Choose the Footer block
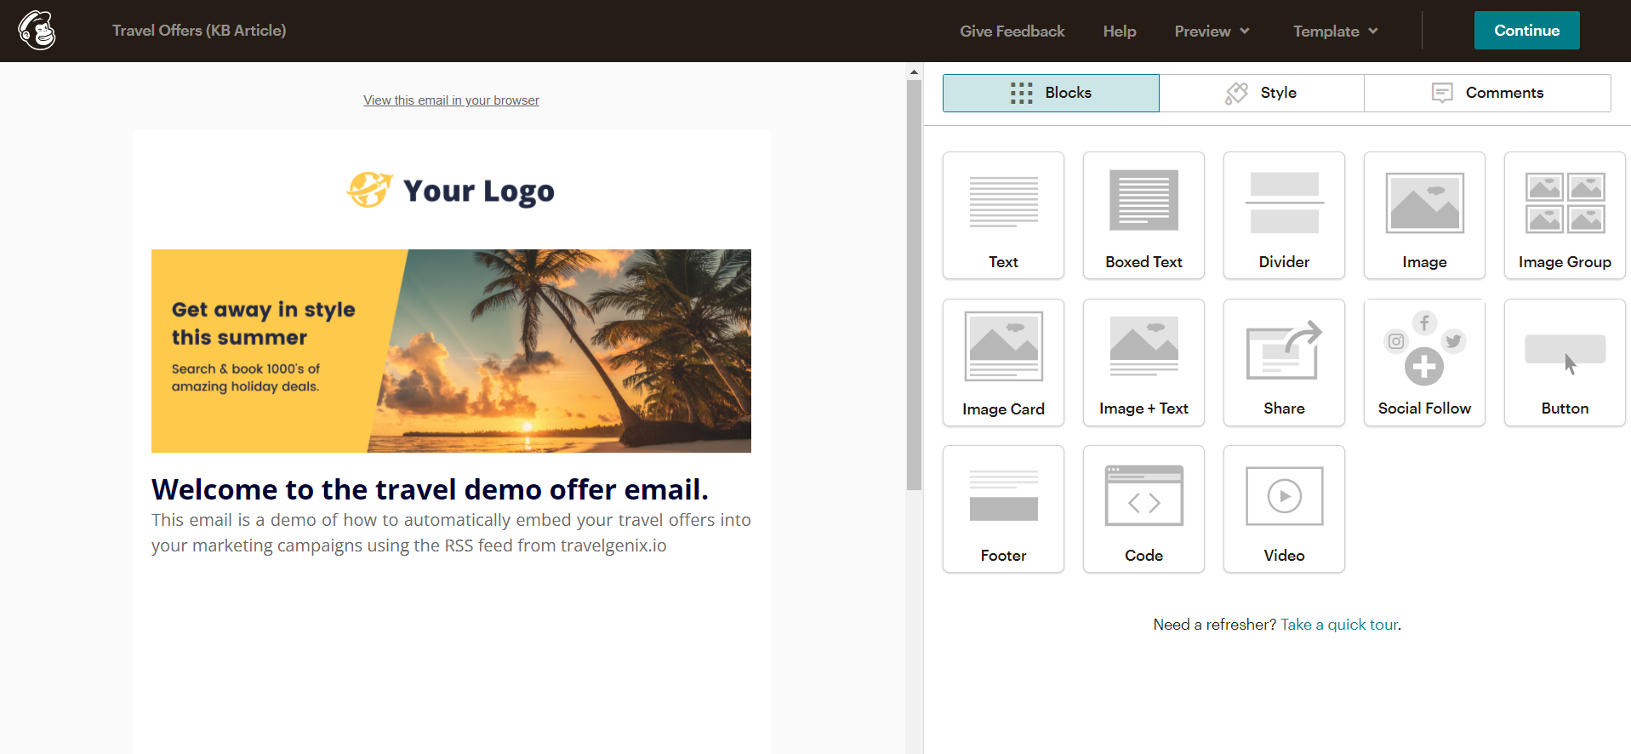This screenshot has width=1631, height=754. [1003, 509]
